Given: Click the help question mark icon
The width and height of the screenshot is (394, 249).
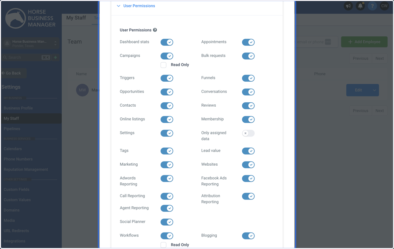Looking at the screenshot, I should (372, 6).
